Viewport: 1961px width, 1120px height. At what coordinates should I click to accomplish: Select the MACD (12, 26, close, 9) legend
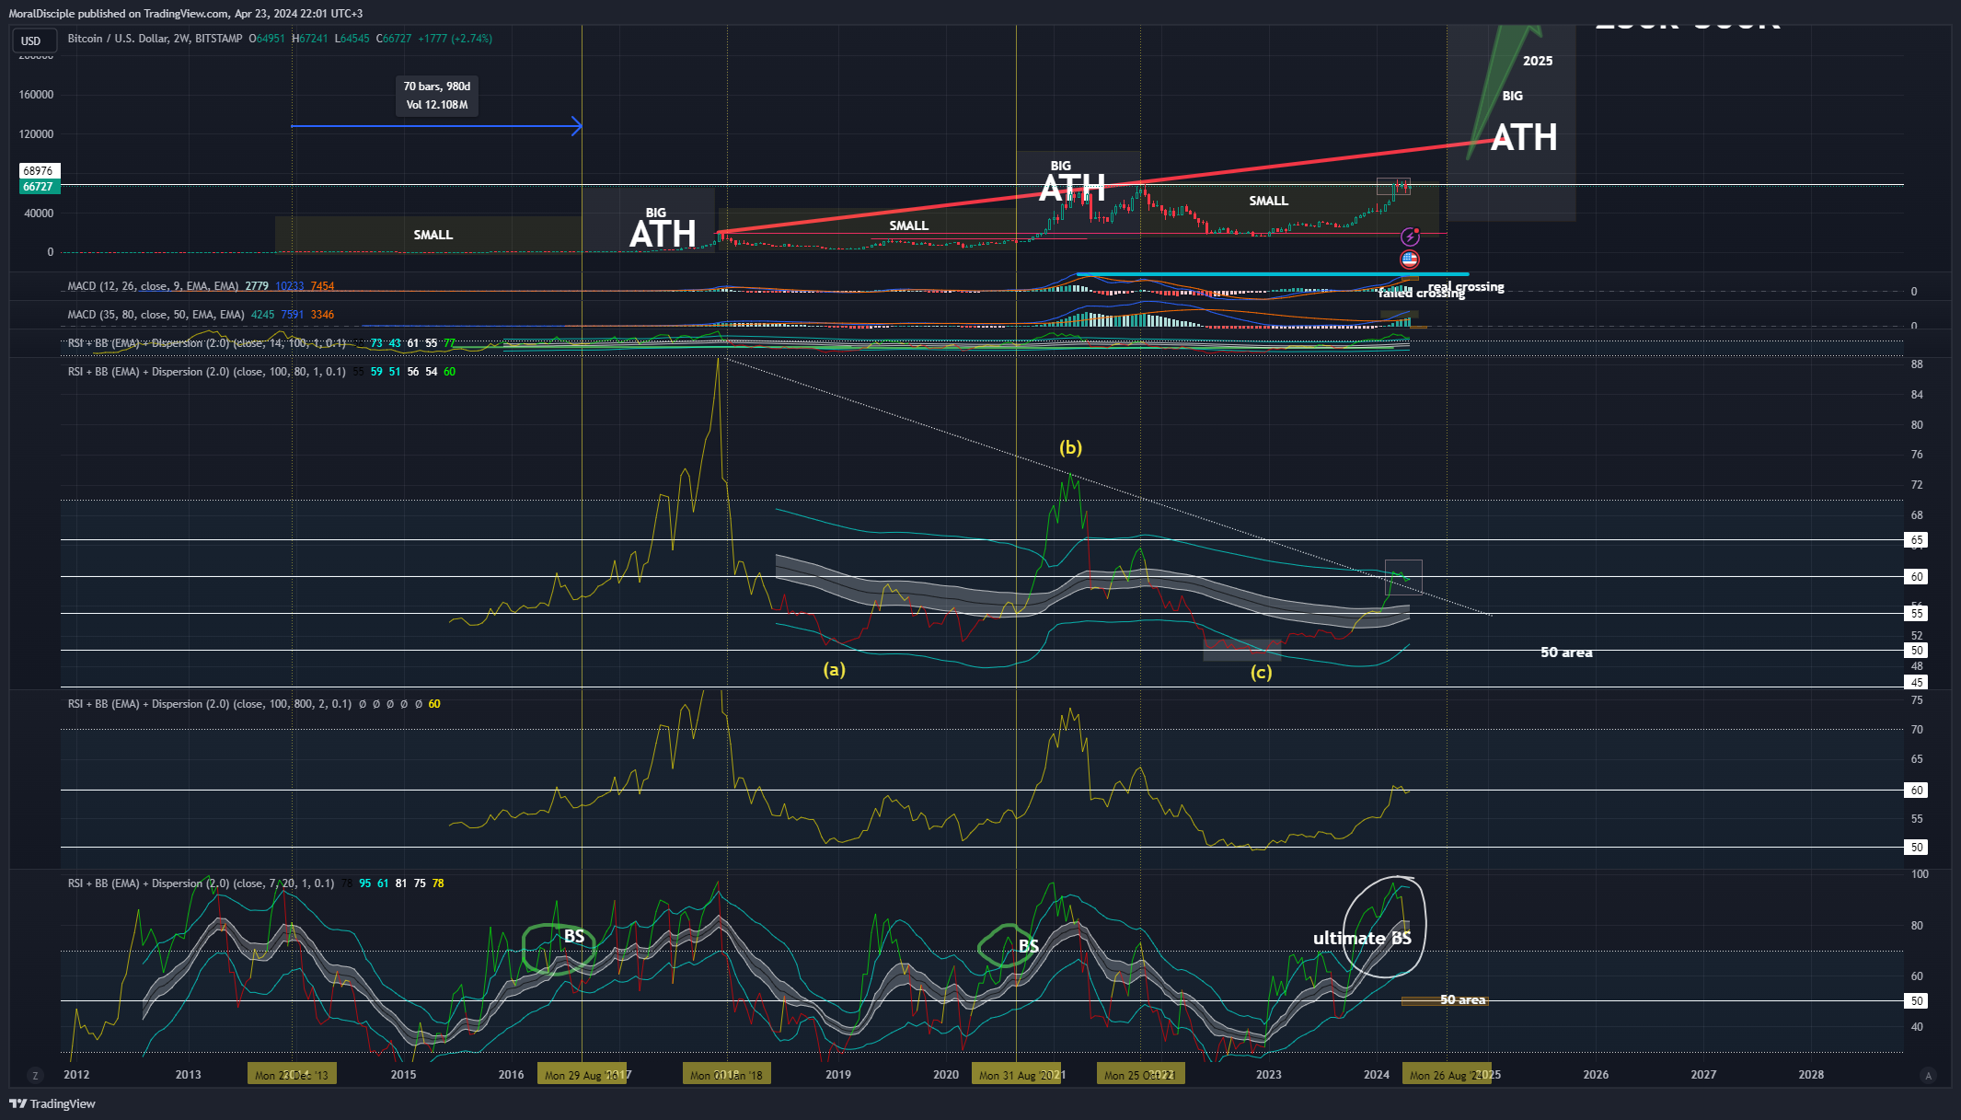click(x=153, y=286)
